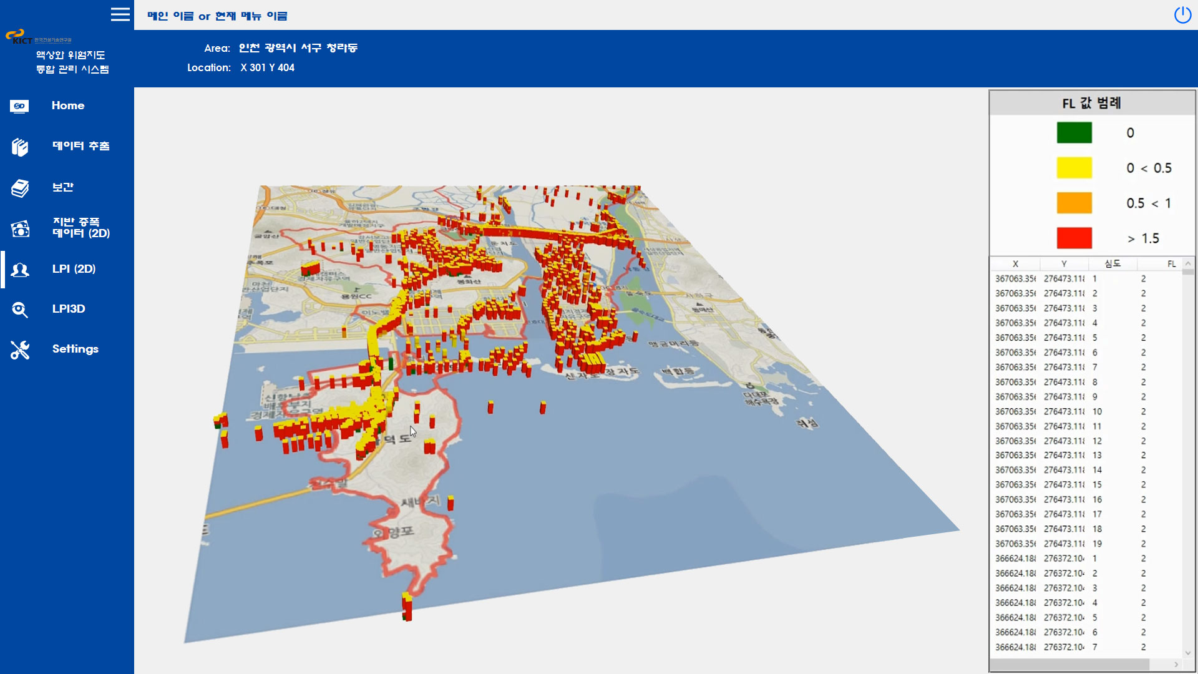Click the red FL legend swatch

pyautogui.click(x=1074, y=238)
